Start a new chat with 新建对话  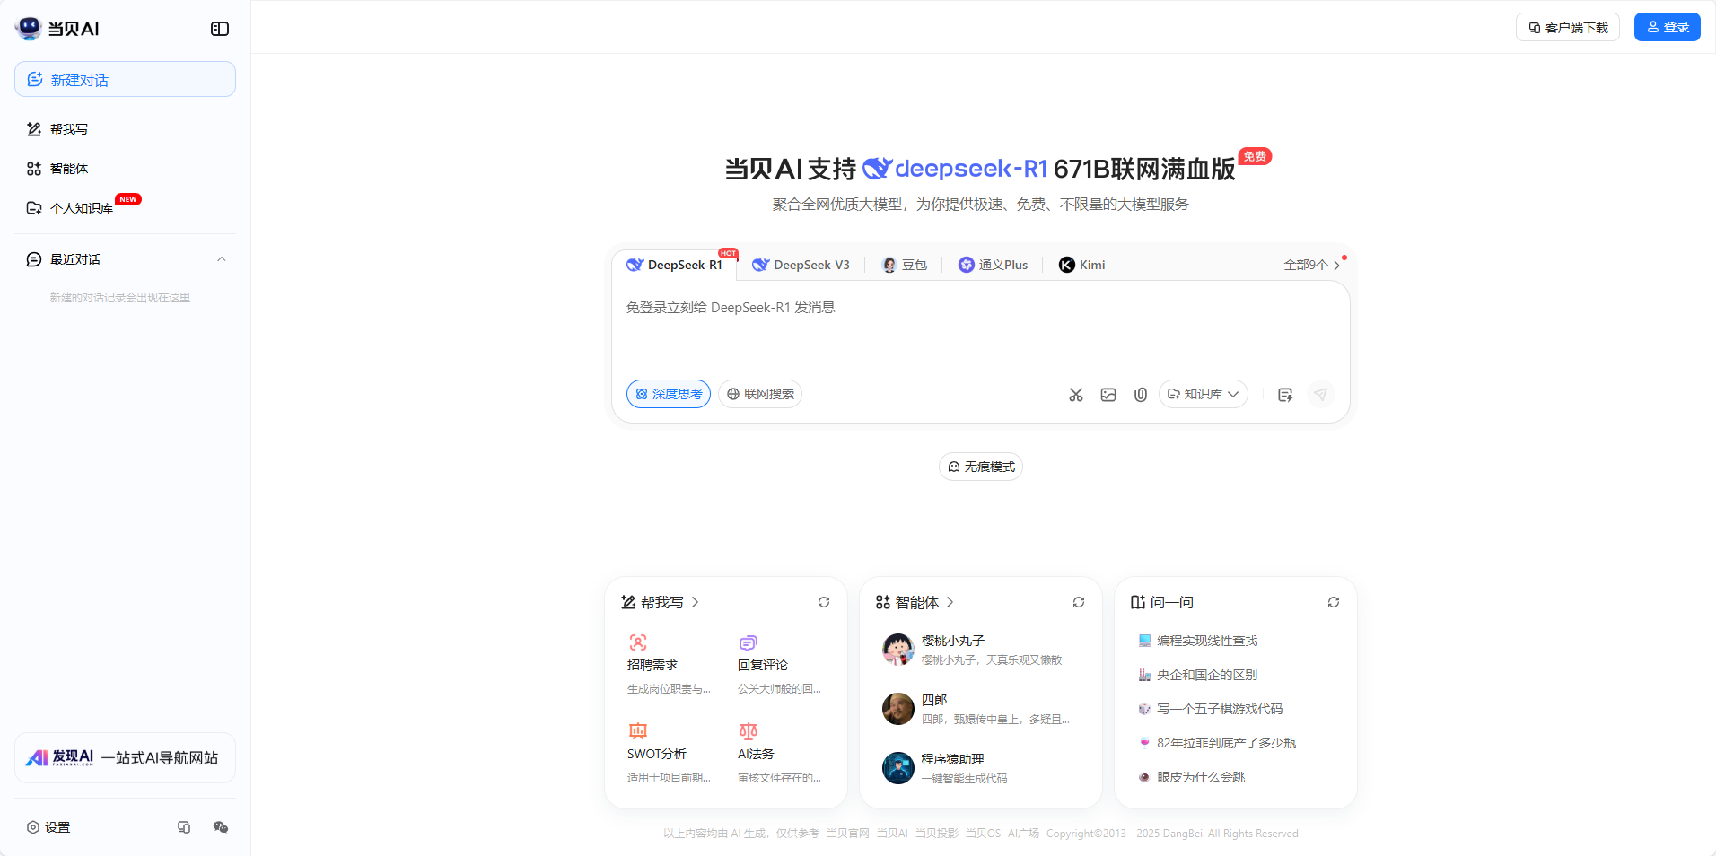click(x=125, y=79)
